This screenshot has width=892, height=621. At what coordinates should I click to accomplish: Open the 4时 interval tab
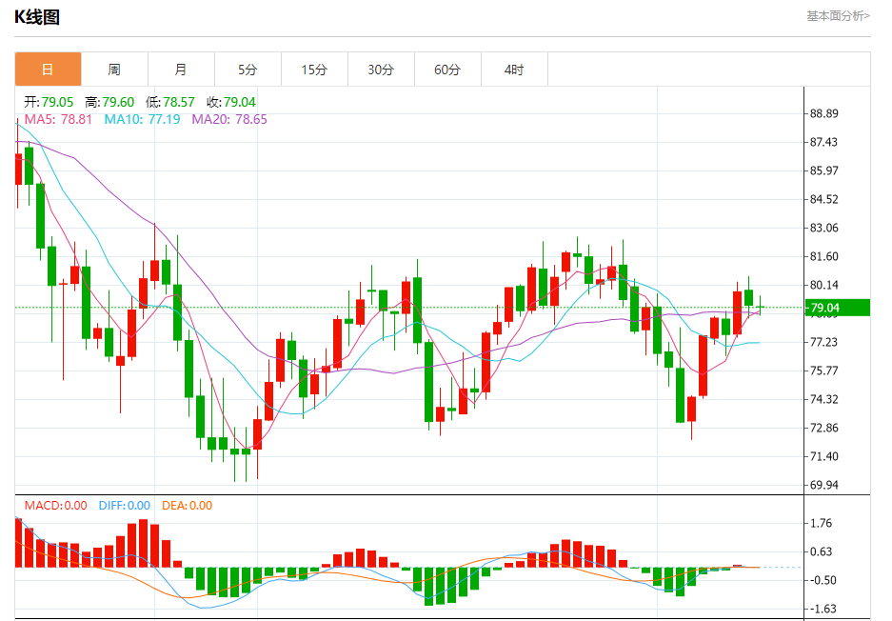pyautogui.click(x=514, y=70)
